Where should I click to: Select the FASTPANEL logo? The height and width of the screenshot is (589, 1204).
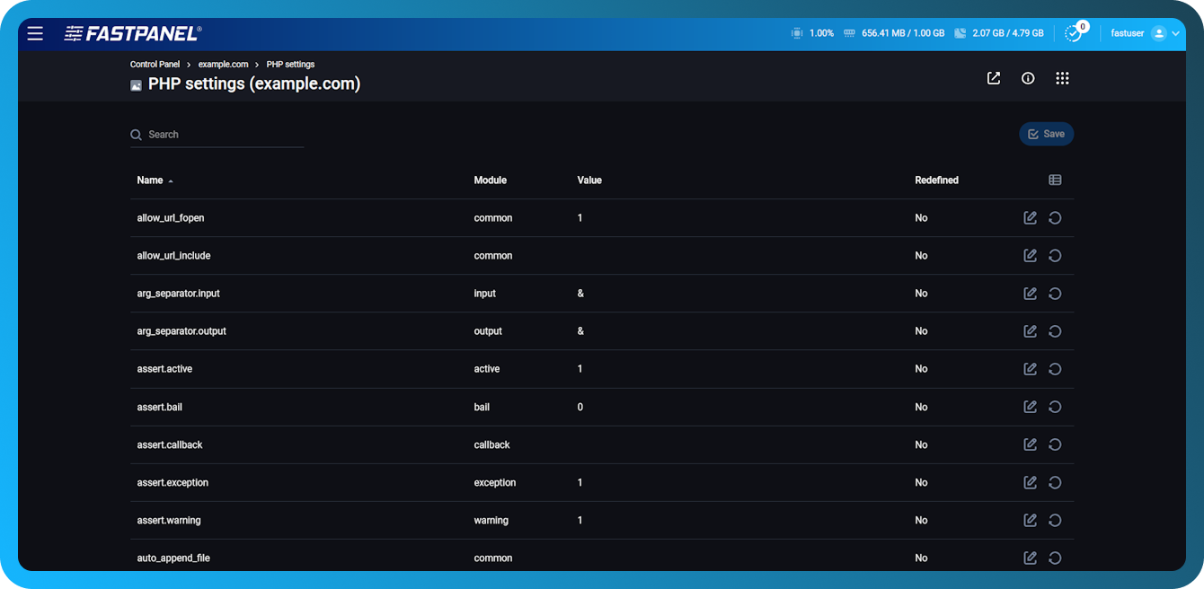[131, 32]
